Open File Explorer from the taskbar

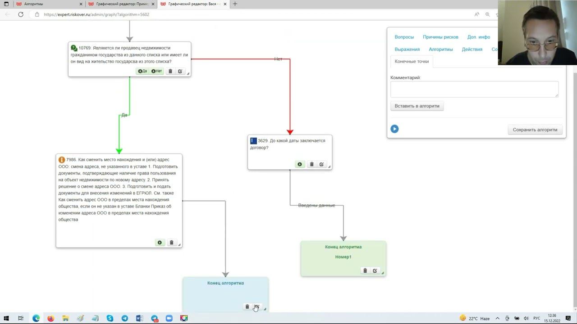(x=65, y=318)
